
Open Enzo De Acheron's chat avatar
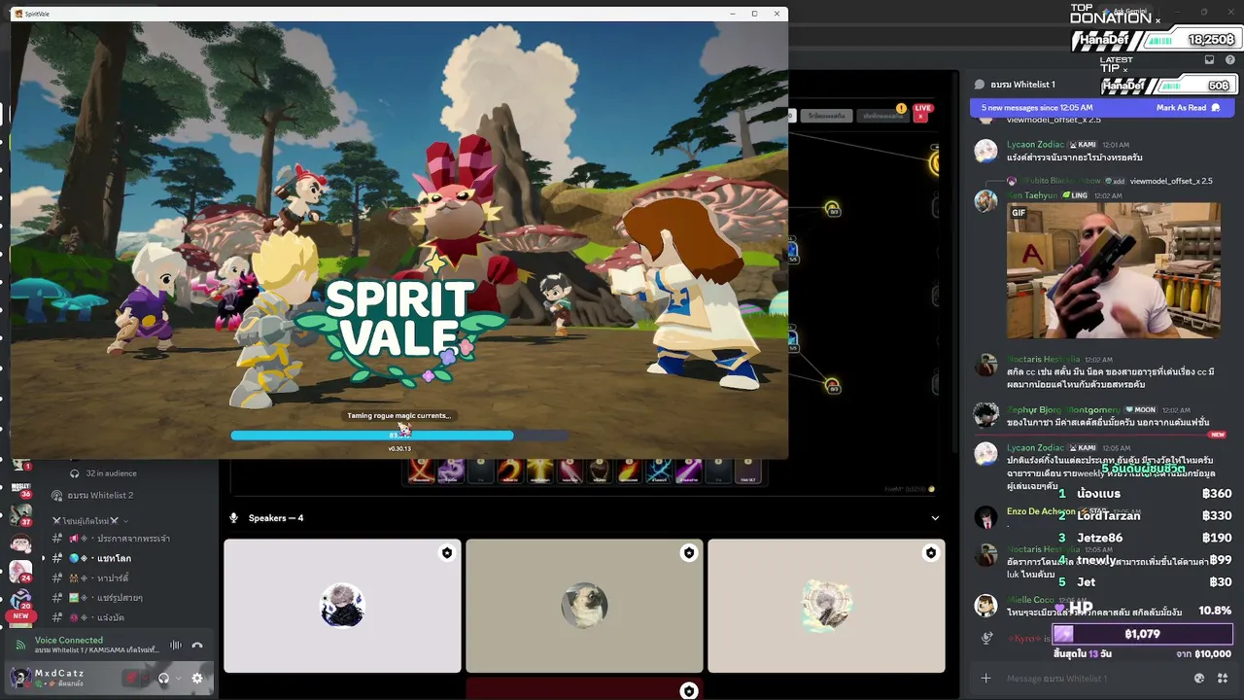(x=985, y=516)
